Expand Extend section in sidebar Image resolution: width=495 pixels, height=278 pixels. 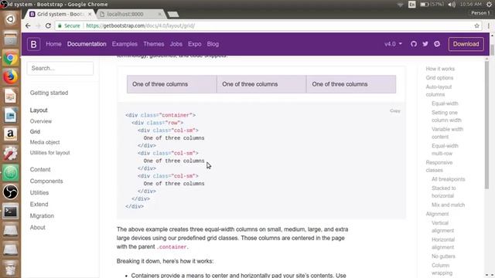tap(39, 205)
